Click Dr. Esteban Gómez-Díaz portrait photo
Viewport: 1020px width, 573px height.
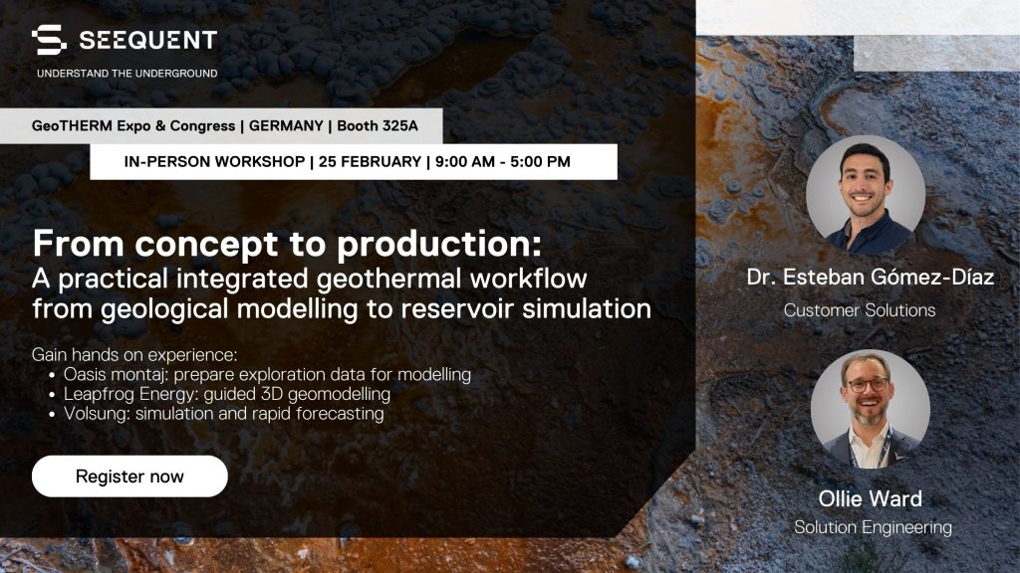coord(866,194)
